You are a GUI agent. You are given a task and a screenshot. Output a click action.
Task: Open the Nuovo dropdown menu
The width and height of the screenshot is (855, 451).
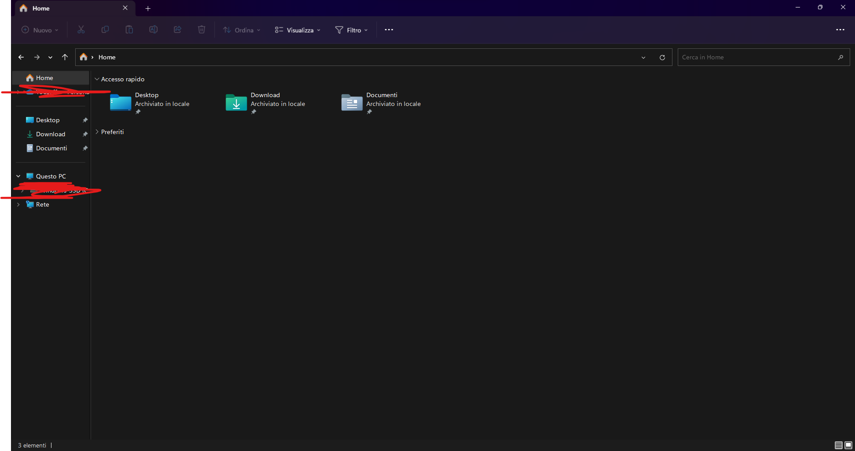coord(40,30)
